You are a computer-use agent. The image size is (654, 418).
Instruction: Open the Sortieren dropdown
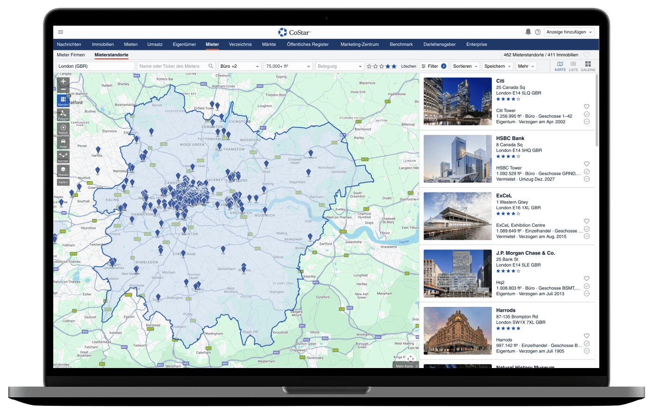(x=465, y=66)
